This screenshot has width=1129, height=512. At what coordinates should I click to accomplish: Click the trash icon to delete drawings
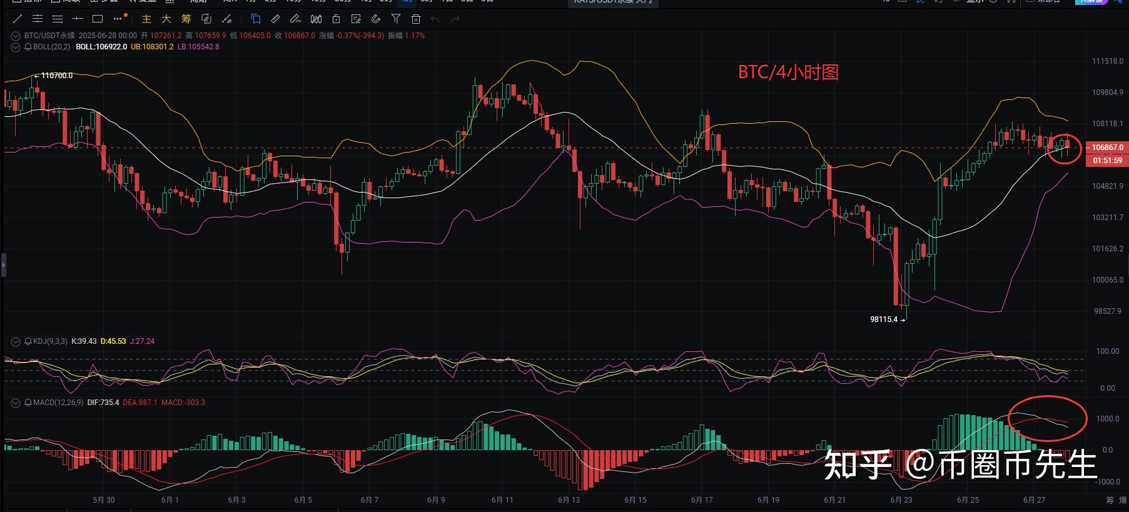tap(416, 19)
